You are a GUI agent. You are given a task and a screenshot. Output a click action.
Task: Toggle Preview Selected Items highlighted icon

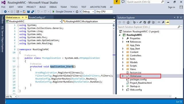pyautogui.click(x=167, y=22)
